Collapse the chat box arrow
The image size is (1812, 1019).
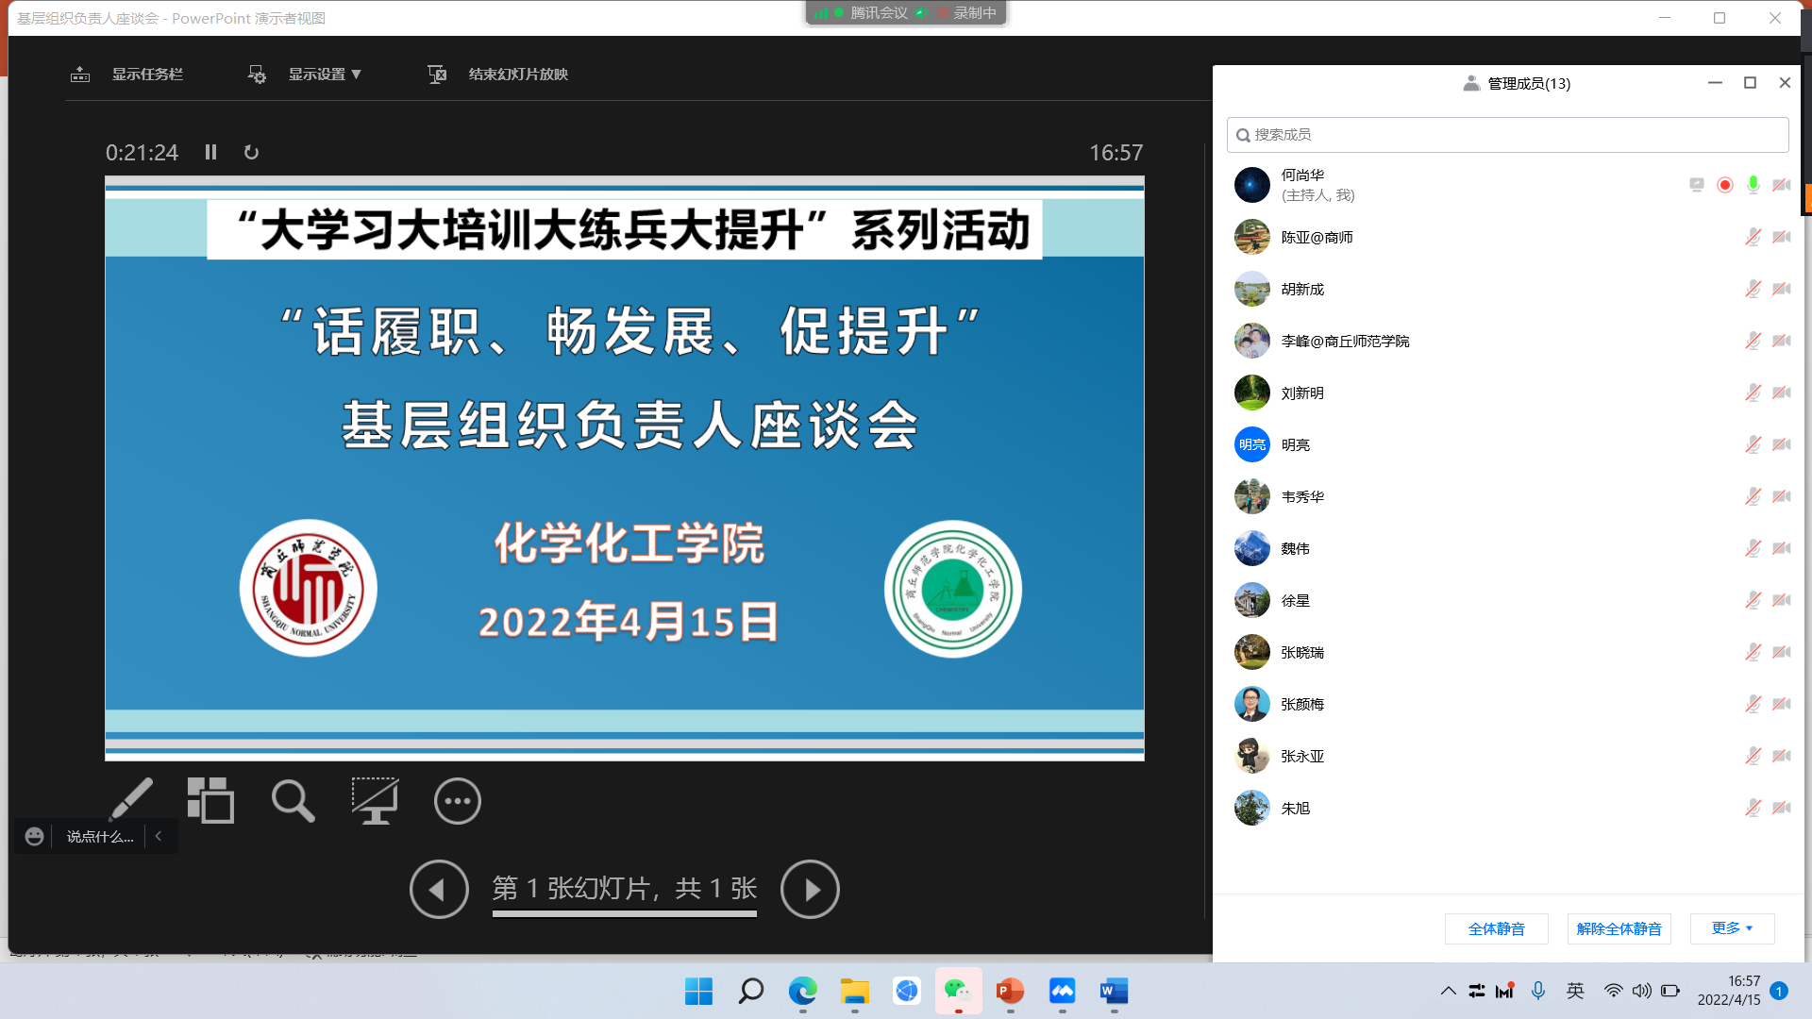[x=159, y=836]
